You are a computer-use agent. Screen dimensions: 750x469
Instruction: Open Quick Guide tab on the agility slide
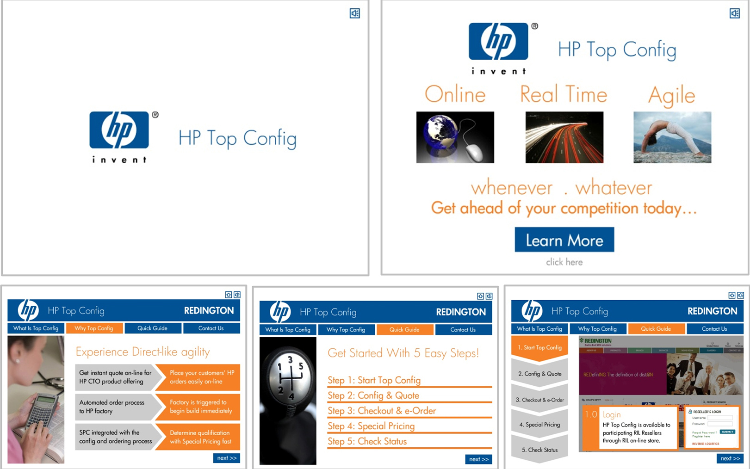(152, 328)
